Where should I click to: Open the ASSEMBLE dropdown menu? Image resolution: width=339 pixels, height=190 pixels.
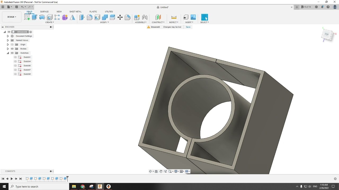tap(141, 22)
